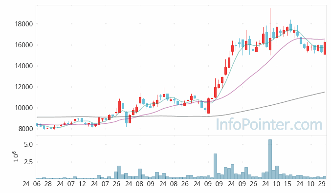The height and width of the screenshot is (193, 331).
Task: Click the tall volume bar above 24-09-09
Action: pyautogui.click(x=215, y=166)
